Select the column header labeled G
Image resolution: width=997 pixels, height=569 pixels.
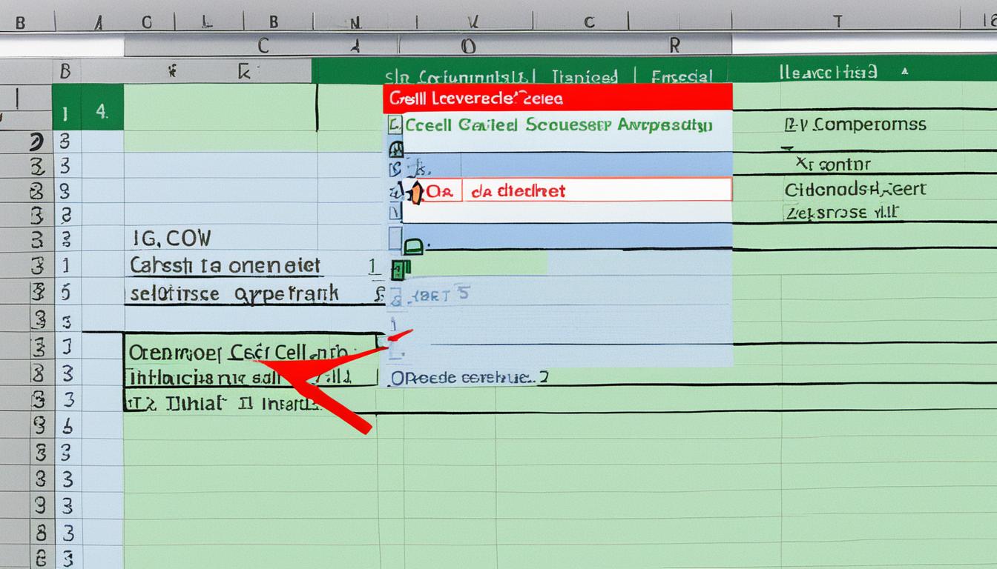click(147, 21)
